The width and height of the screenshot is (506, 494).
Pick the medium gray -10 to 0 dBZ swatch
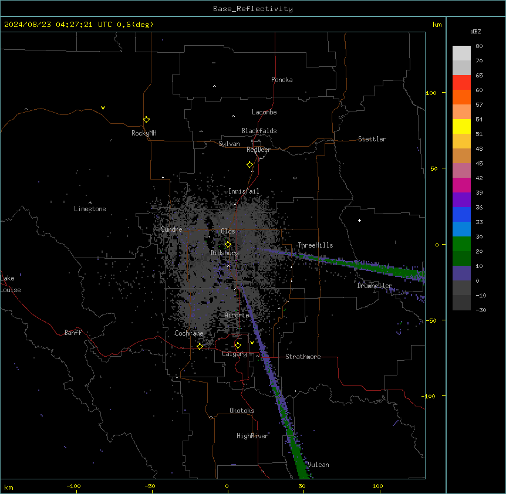pyautogui.click(x=461, y=288)
